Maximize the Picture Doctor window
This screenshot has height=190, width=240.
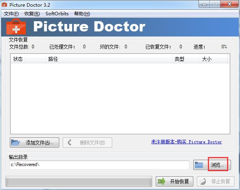215,4
